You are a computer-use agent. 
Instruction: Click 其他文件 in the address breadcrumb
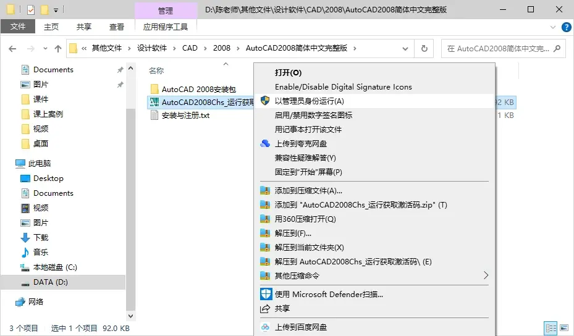[x=106, y=48]
